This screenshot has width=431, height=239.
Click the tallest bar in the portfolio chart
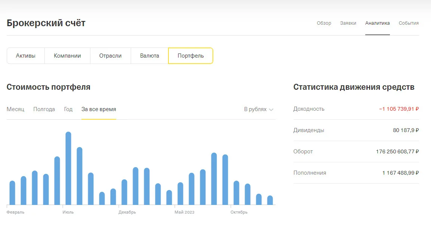tap(68, 168)
